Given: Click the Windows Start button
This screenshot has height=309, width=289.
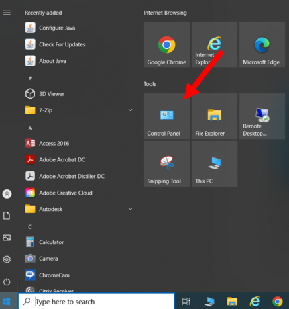Looking at the screenshot, I should [7, 302].
